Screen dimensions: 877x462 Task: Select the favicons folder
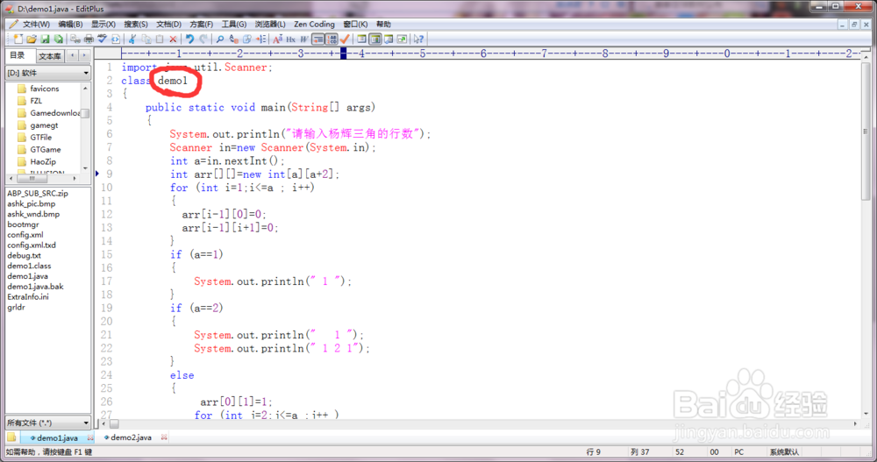tap(44, 89)
